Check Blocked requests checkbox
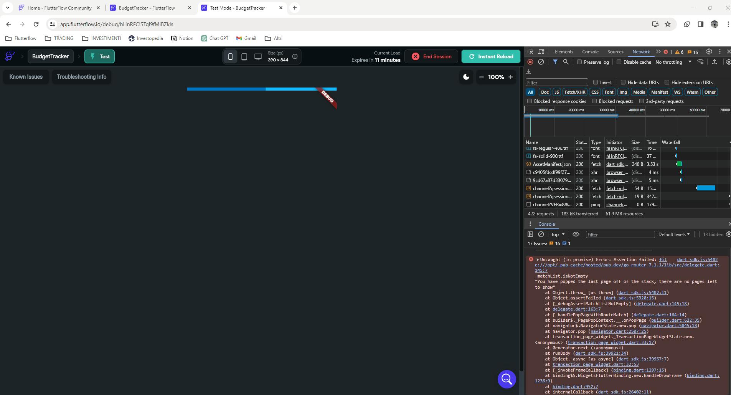Viewport: 731px width, 395px height. click(594, 101)
